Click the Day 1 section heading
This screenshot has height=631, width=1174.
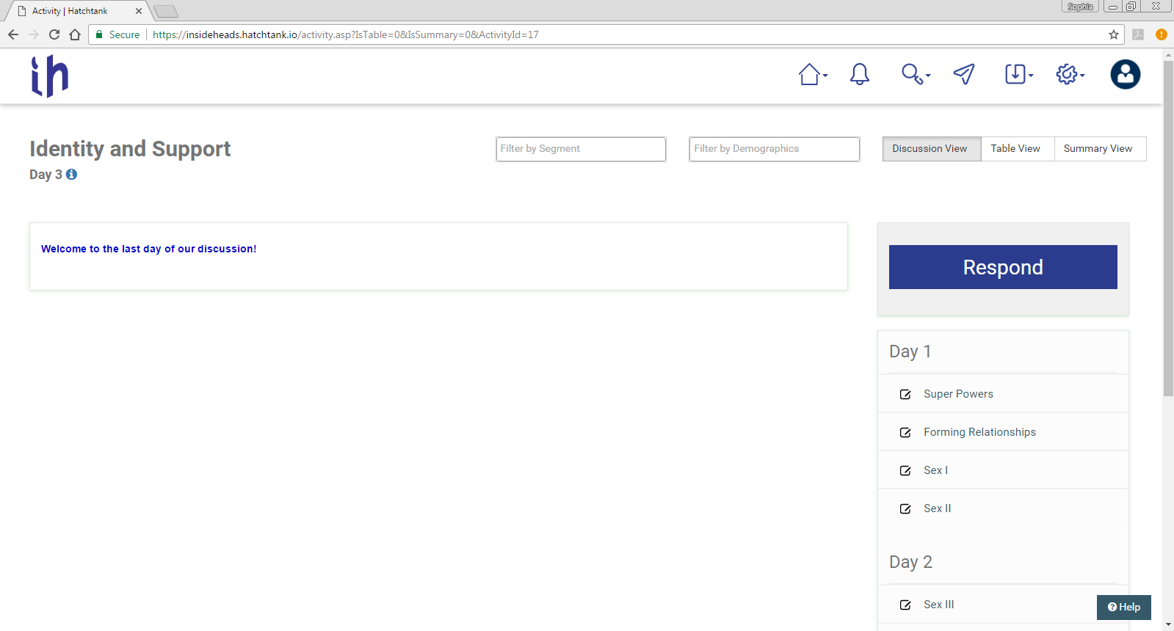click(910, 351)
